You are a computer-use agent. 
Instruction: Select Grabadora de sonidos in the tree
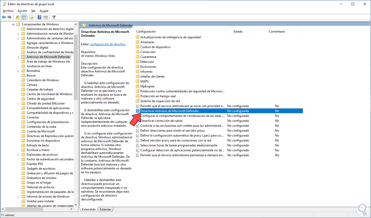tap(41, 178)
